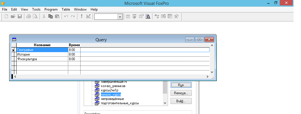Close the Query window
Viewport: 301px width, 114px height.
pos(209,40)
